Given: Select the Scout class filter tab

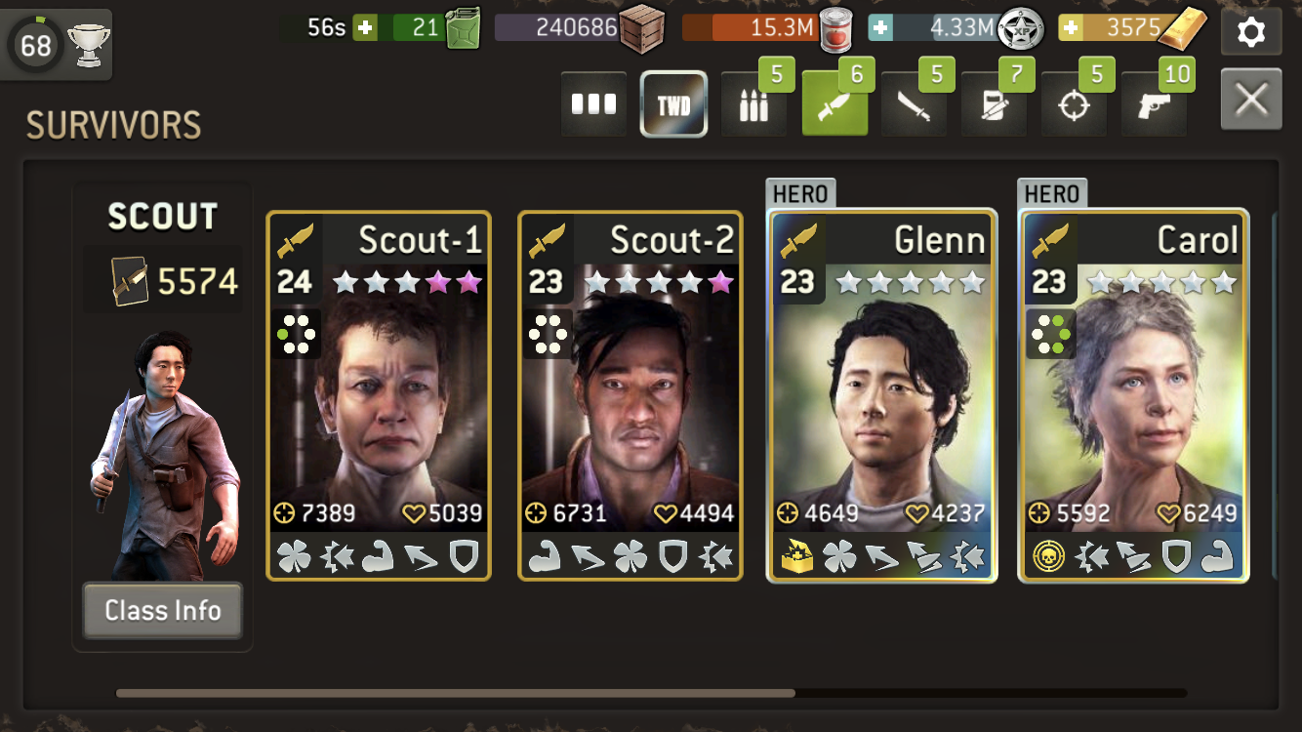Looking at the screenshot, I should pos(834,104).
